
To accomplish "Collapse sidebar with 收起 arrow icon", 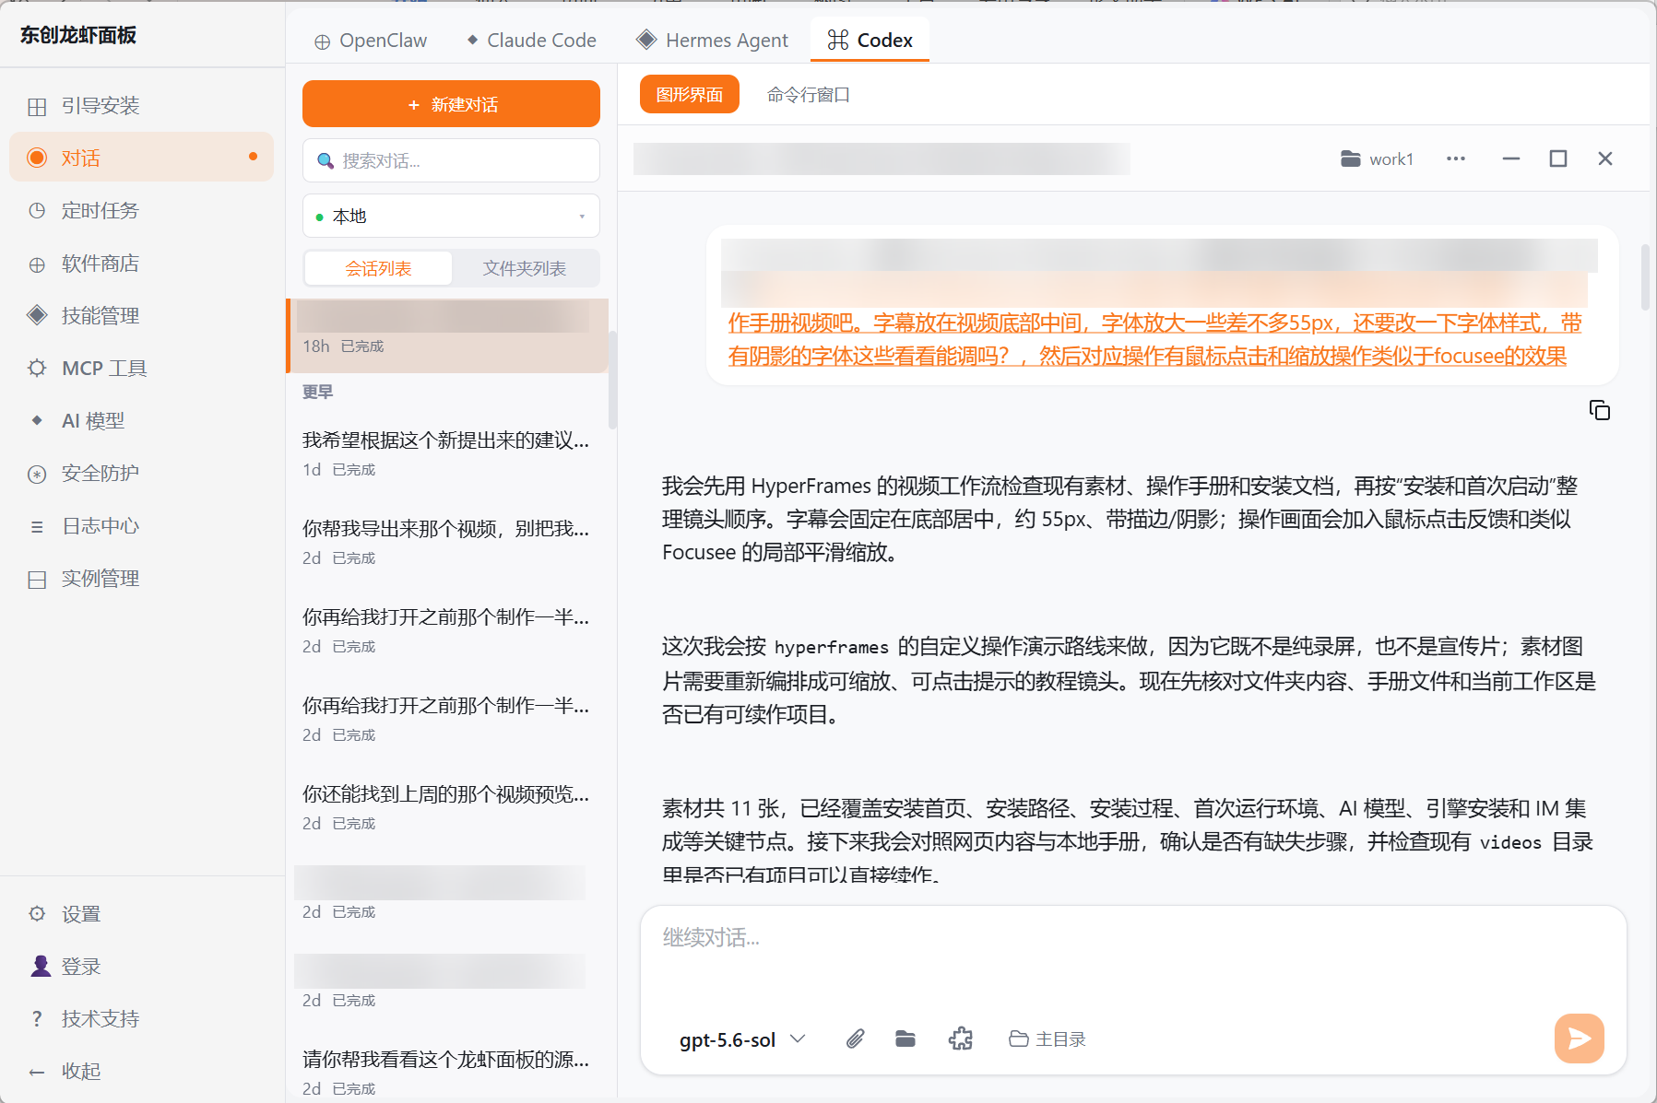I will tap(37, 1072).
